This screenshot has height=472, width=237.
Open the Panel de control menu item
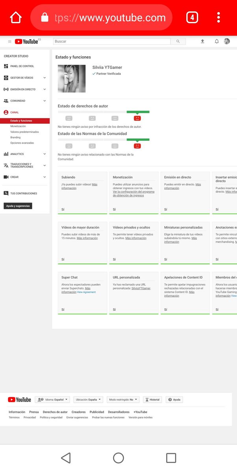[x=22, y=66]
